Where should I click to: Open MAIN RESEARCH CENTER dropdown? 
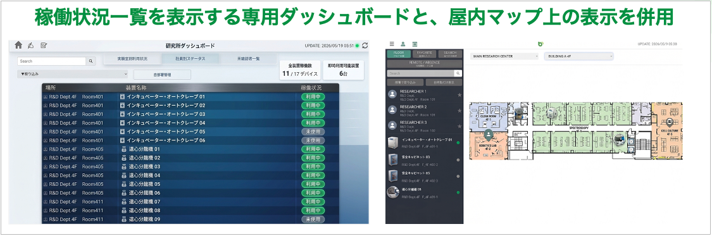[x=504, y=56]
